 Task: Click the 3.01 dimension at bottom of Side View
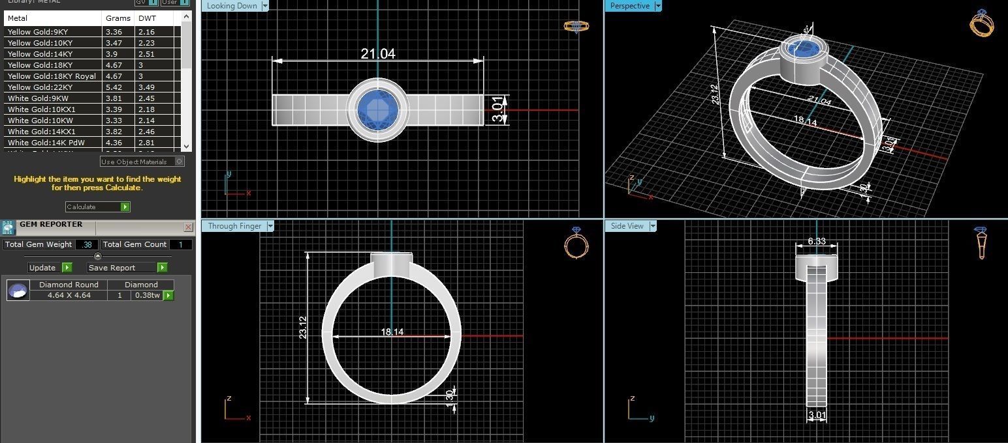(x=817, y=415)
